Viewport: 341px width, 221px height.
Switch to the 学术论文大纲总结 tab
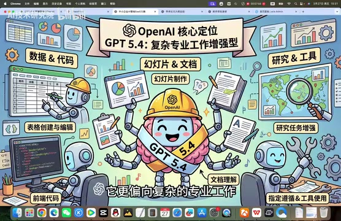182,12
